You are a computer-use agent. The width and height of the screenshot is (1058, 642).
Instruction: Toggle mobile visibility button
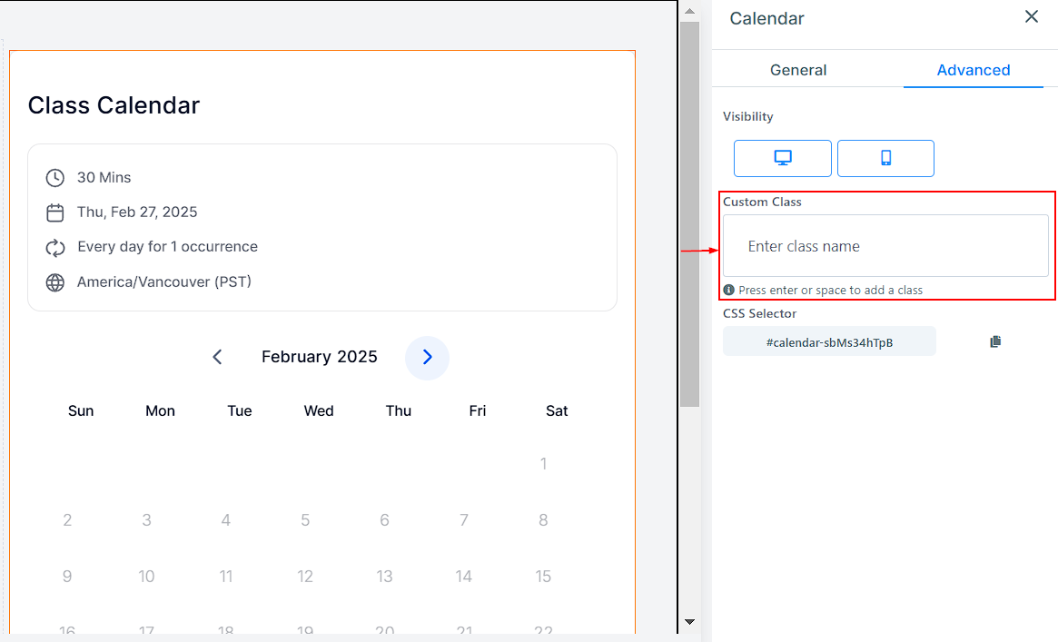(885, 158)
